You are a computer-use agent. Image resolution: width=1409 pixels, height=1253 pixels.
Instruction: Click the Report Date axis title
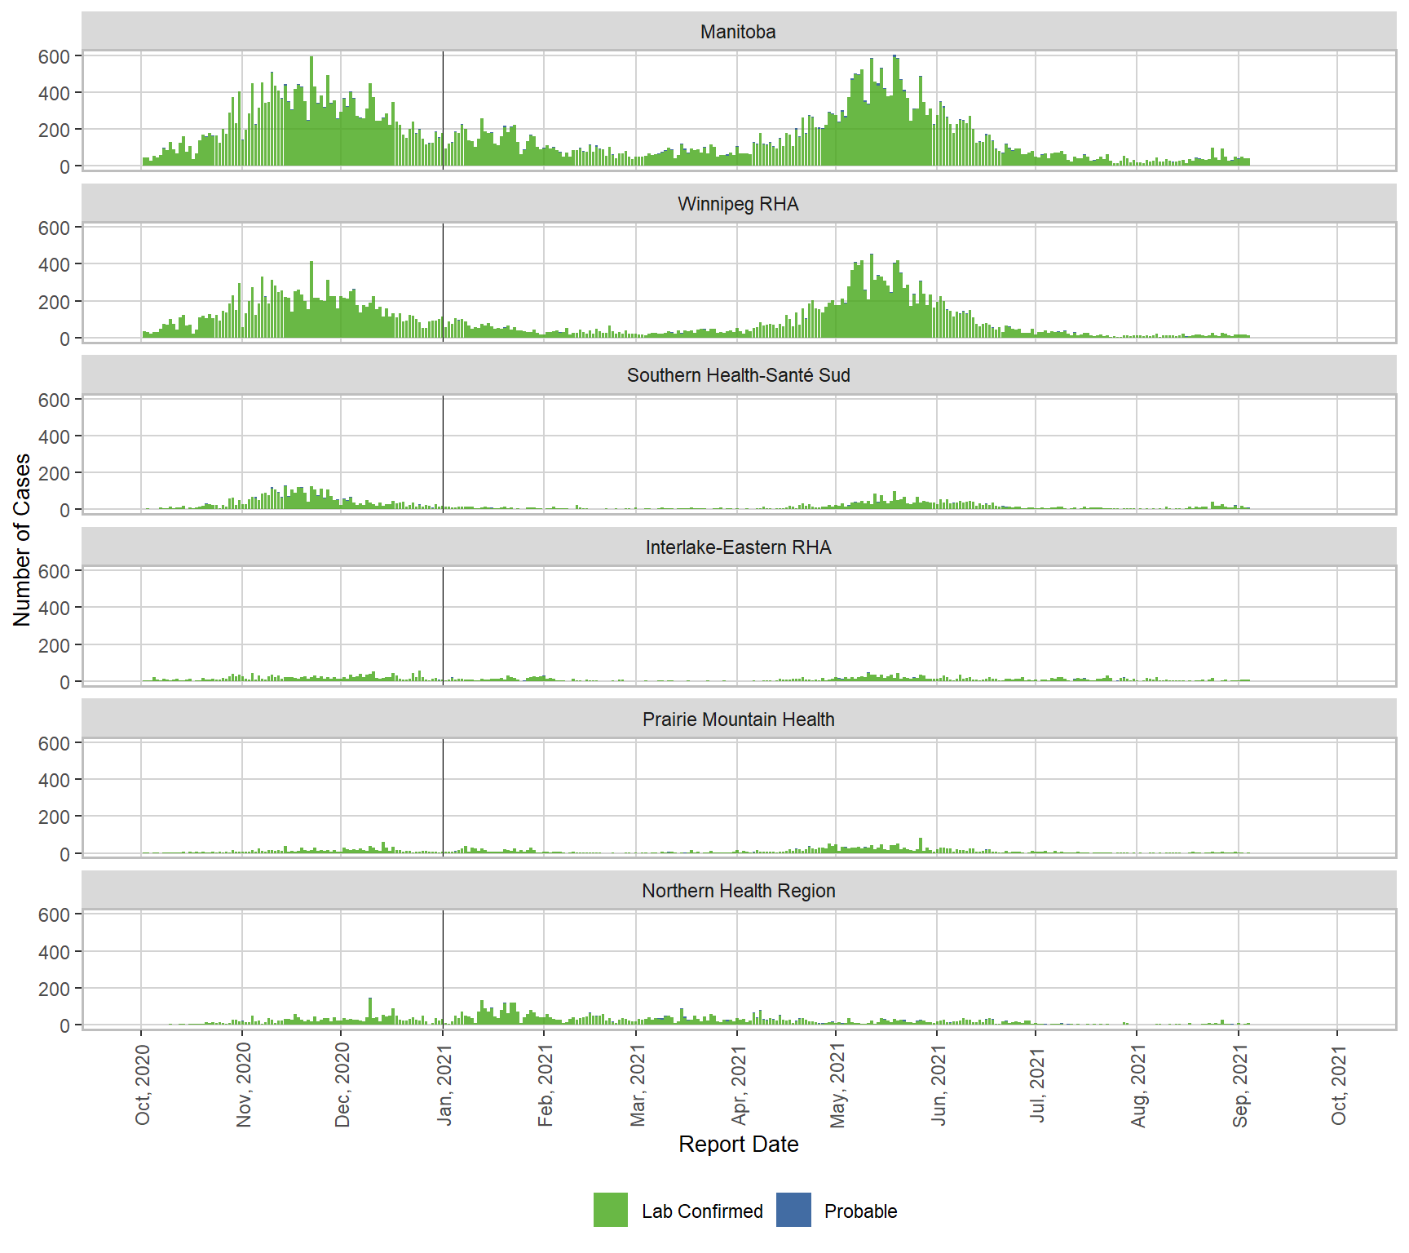[738, 1144]
